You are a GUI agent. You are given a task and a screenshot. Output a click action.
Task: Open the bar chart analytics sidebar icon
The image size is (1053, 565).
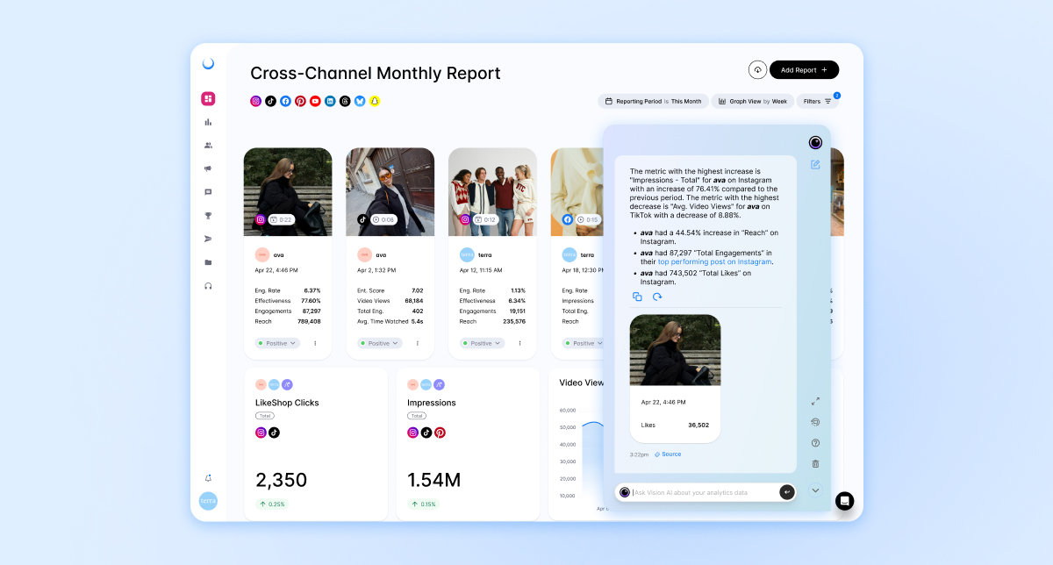pos(208,122)
